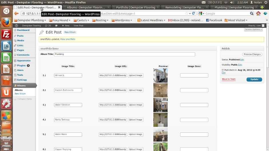Expand the Wordpress bookmarks folder
Image resolution: width=269 pixels, height=151 pixels.
122,20
